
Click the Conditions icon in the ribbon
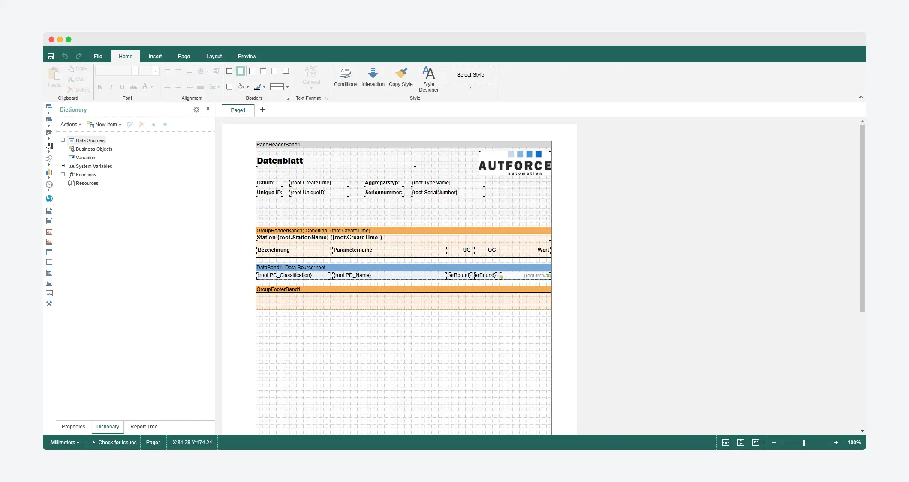click(x=345, y=74)
